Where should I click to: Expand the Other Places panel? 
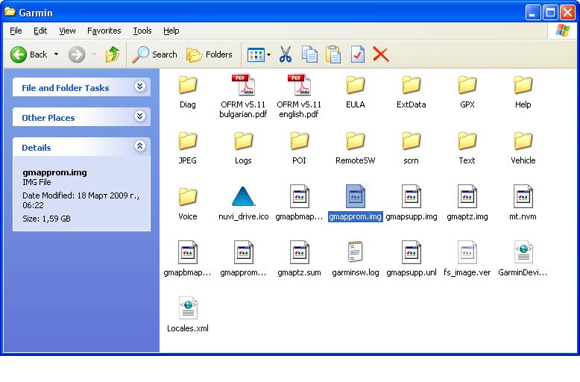[x=139, y=117]
